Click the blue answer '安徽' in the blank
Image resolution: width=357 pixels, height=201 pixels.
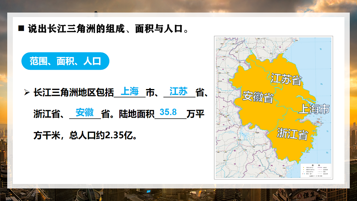[85, 113]
